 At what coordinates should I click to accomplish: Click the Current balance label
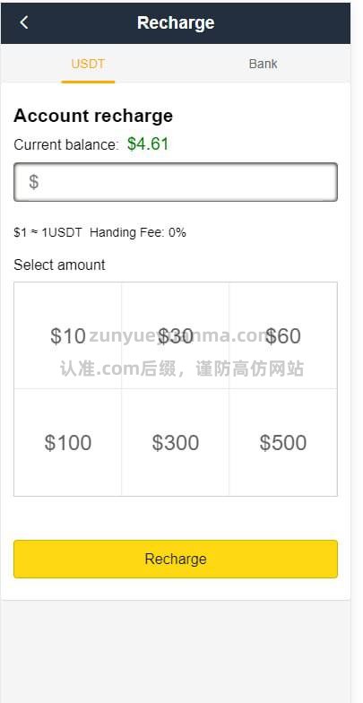66,145
